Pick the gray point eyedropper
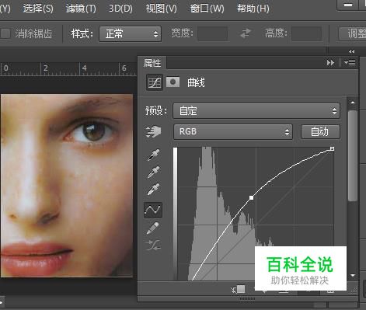 (x=154, y=172)
